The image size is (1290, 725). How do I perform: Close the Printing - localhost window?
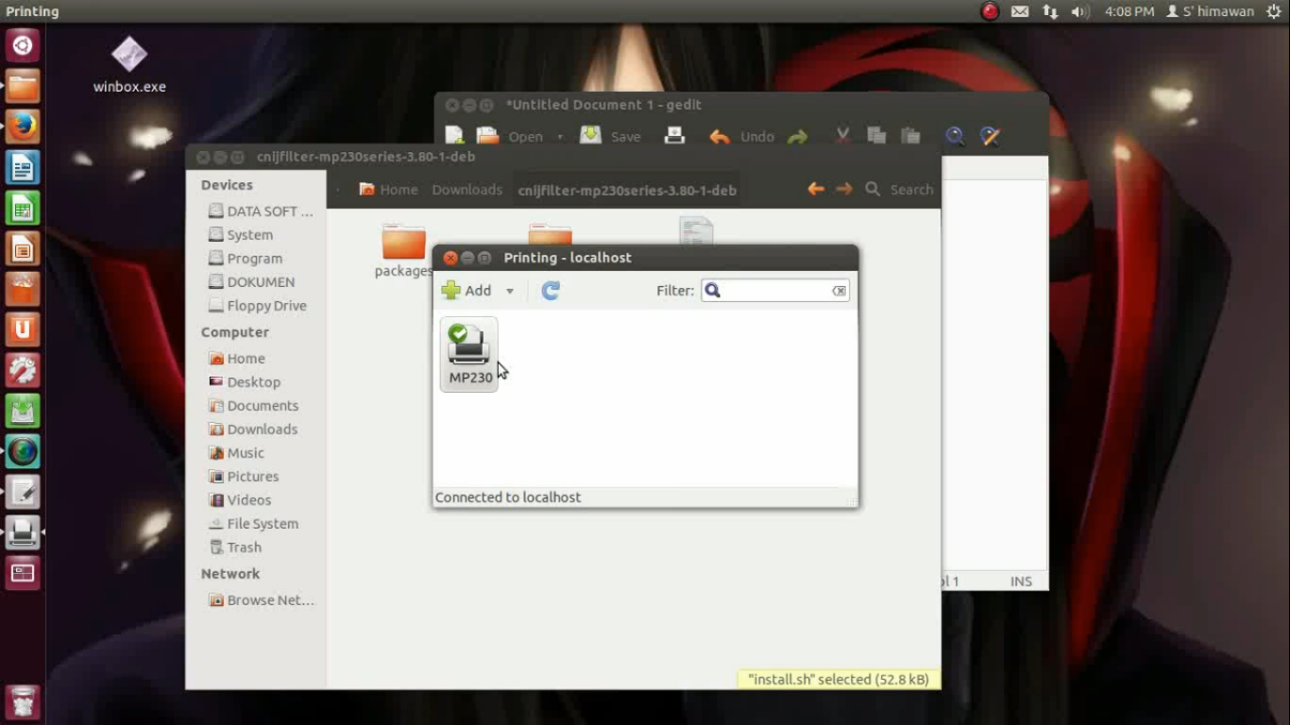pos(450,258)
